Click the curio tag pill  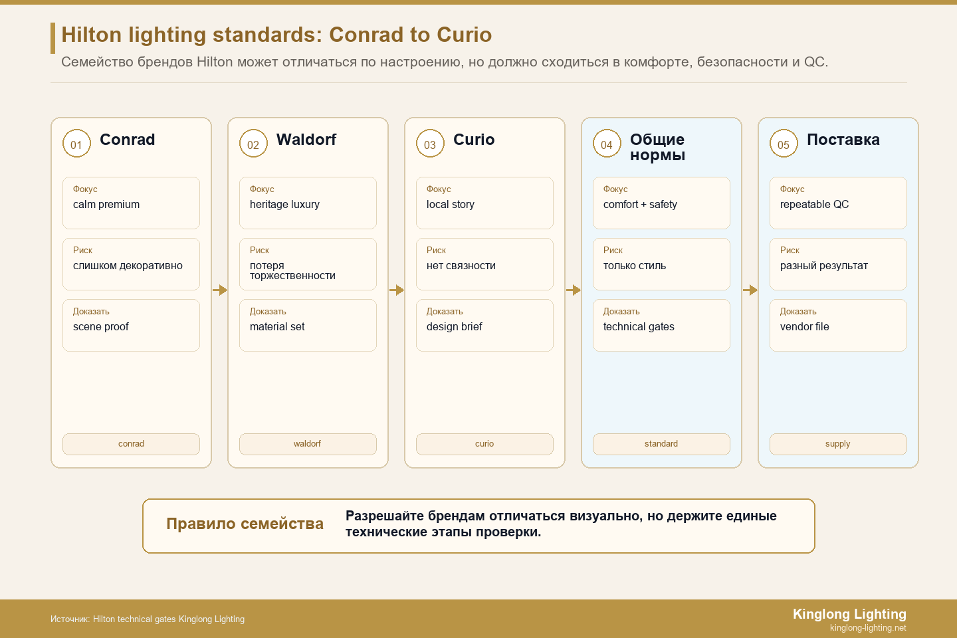point(484,444)
